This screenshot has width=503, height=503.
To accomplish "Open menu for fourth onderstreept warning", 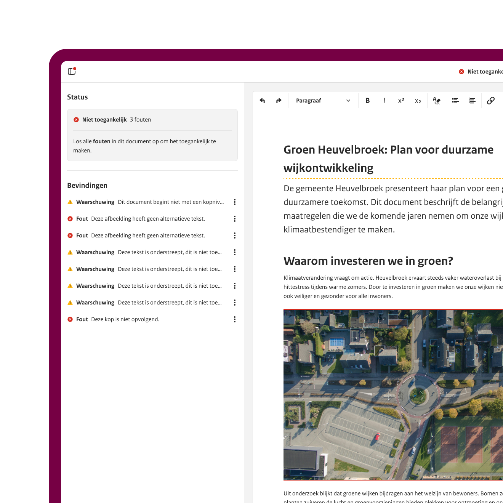I will coord(235,303).
